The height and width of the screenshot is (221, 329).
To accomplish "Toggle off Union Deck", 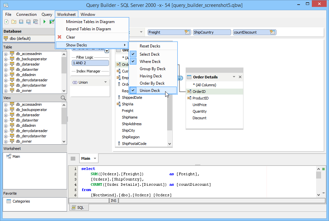I will [153, 90].
